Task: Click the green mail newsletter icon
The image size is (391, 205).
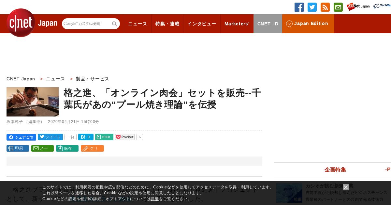Action: [x=338, y=7]
